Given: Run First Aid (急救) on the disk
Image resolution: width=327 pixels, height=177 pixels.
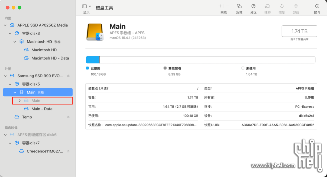Looking at the screenshot, I should [239, 6].
